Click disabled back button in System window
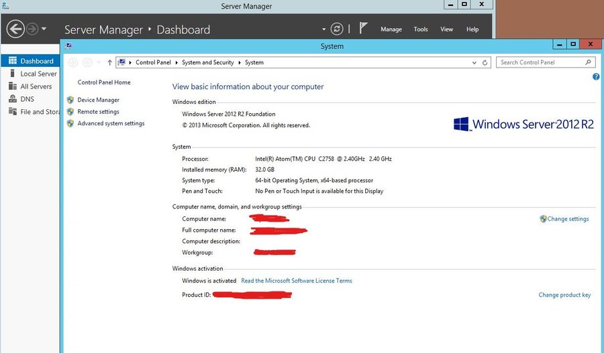 [x=73, y=62]
